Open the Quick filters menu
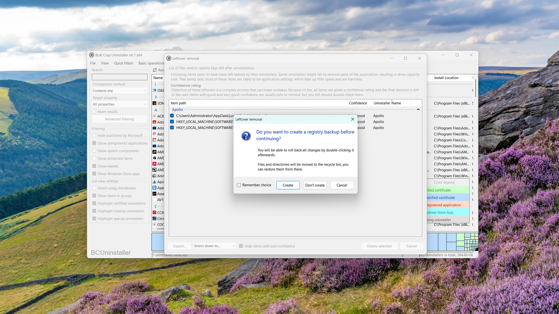The width and height of the screenshot is (559, 314). (123, 63)
